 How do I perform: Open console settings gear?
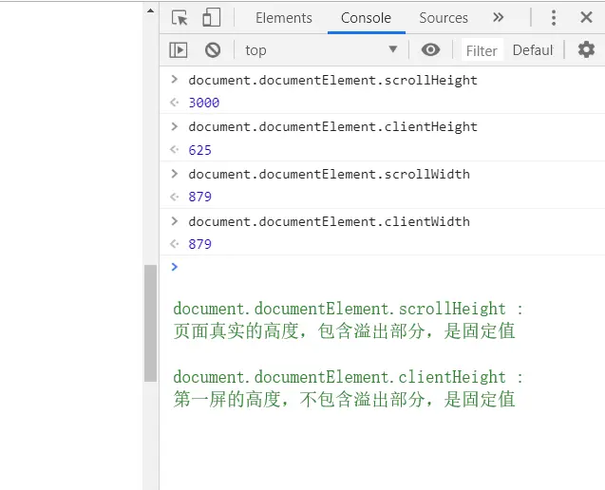point(586,49)
